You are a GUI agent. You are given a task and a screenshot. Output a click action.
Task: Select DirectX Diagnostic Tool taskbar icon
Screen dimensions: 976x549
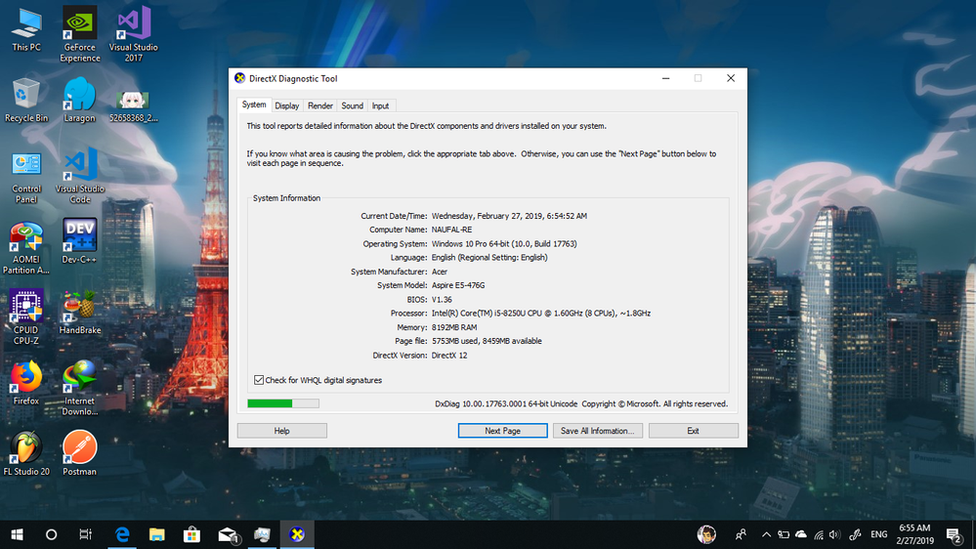(x=297, y=534)
